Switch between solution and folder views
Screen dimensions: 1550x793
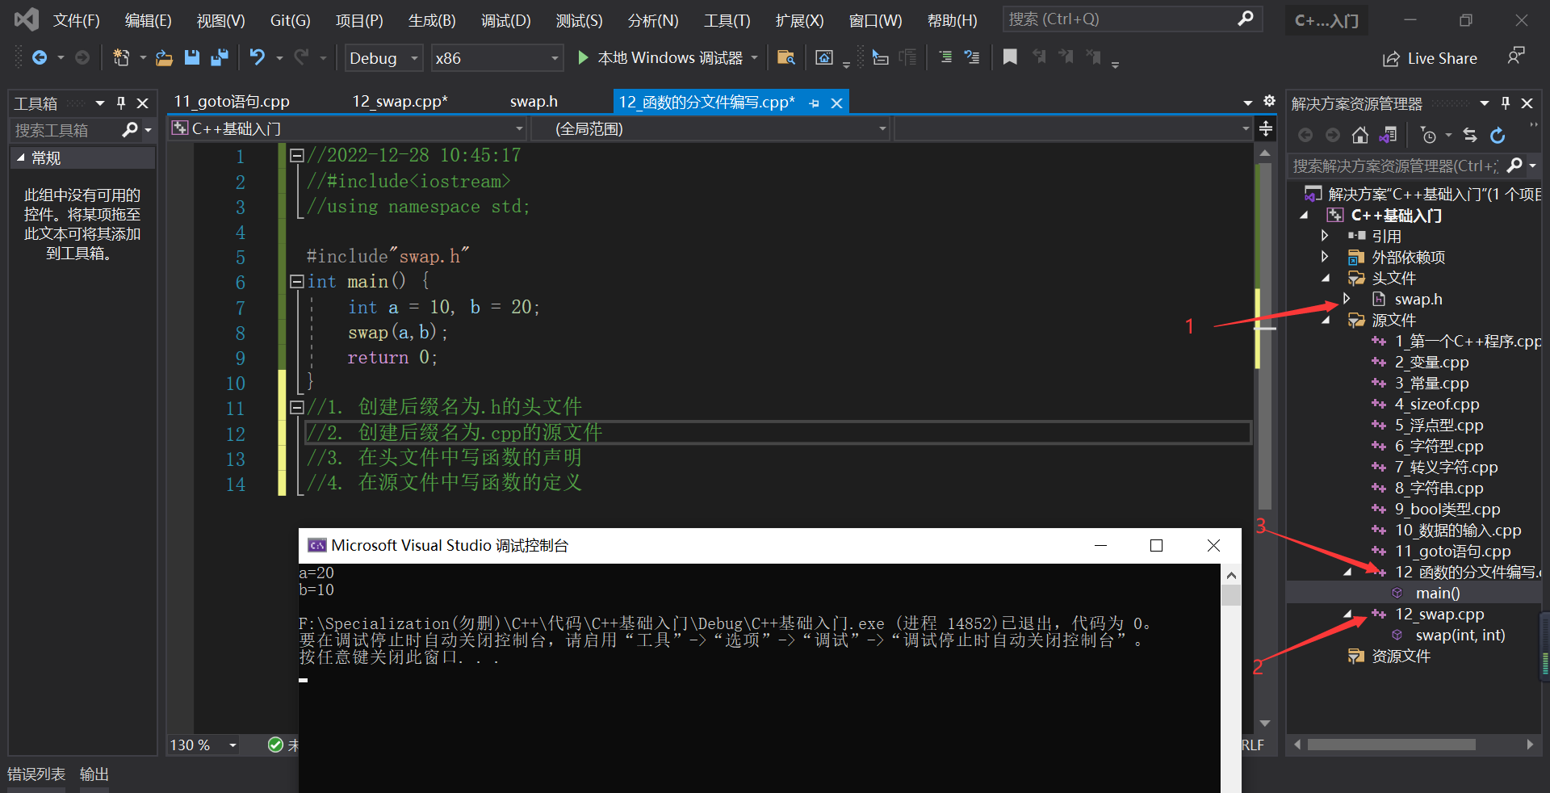pyautogui.click(x=1388, y=135)
